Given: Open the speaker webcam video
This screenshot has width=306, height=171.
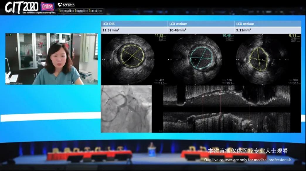Looking at the screenshot, I should point(52,59).
